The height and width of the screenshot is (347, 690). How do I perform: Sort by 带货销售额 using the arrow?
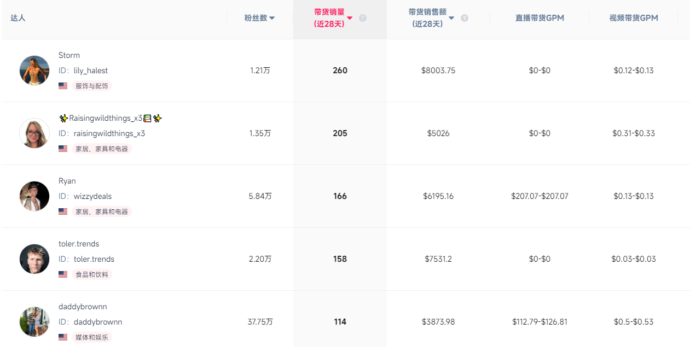(451, 18)
